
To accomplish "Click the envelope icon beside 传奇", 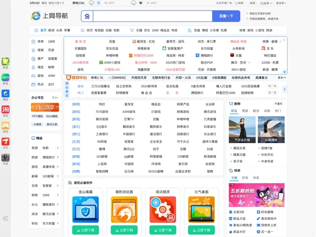I will [x=33, y=42].
